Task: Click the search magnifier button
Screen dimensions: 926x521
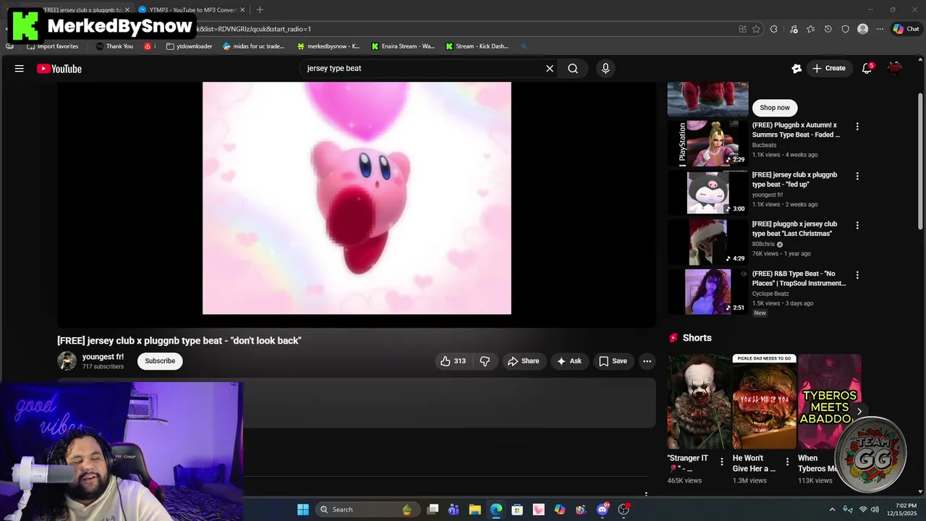Action: coord(573,69)
